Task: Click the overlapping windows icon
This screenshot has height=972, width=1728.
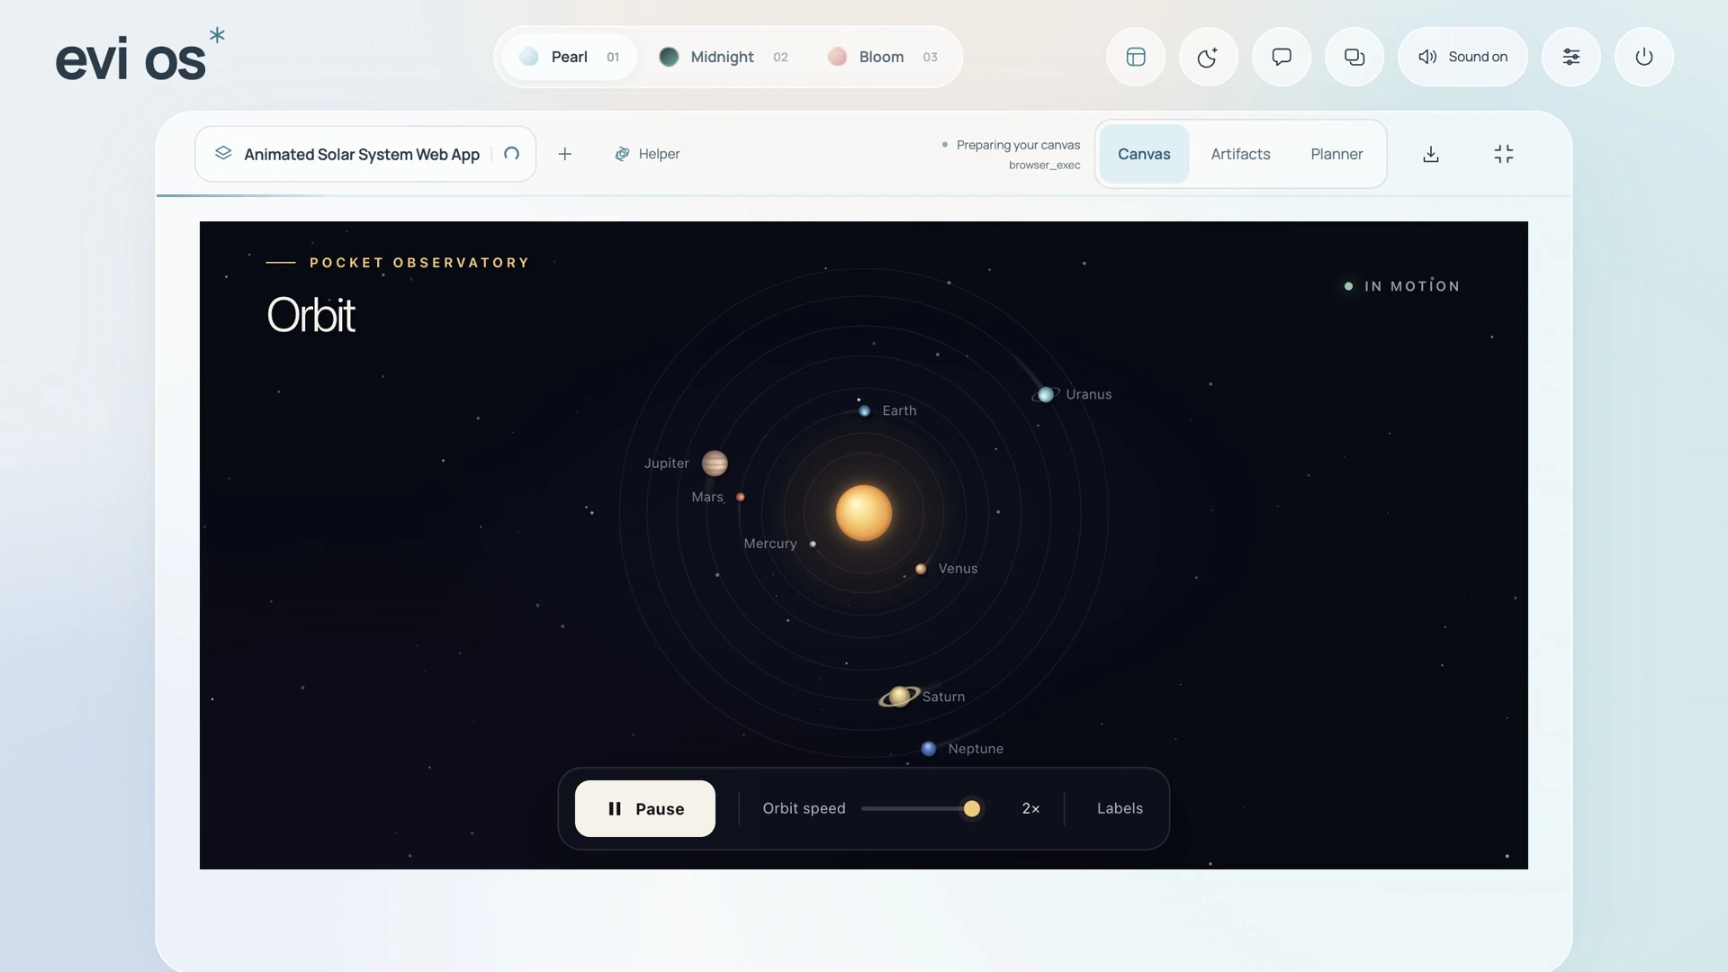Action: click(x=1354, y=57)
